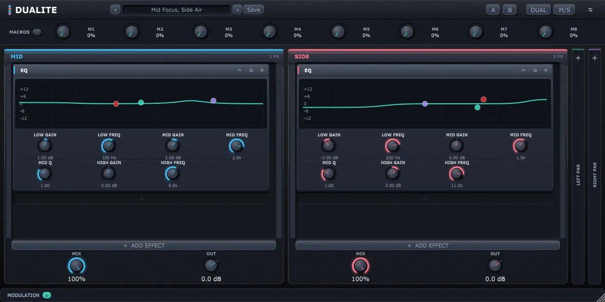
Task: Toggle power on the MID EQ module
Action: coord(251,70)
